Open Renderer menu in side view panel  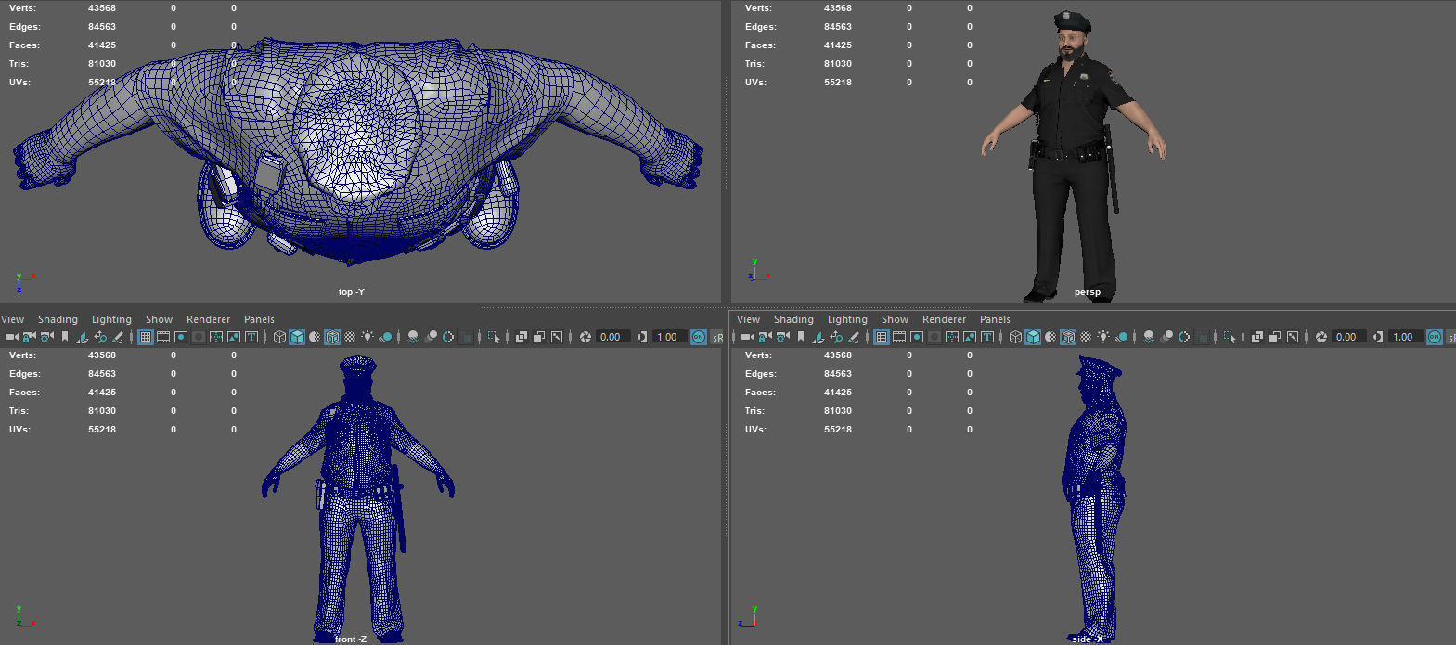pyautogui.click(x=944, y=319)
